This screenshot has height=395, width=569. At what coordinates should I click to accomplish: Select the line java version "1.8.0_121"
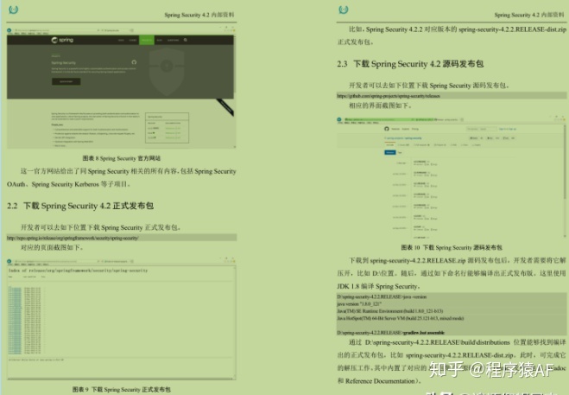pos(359,304)
